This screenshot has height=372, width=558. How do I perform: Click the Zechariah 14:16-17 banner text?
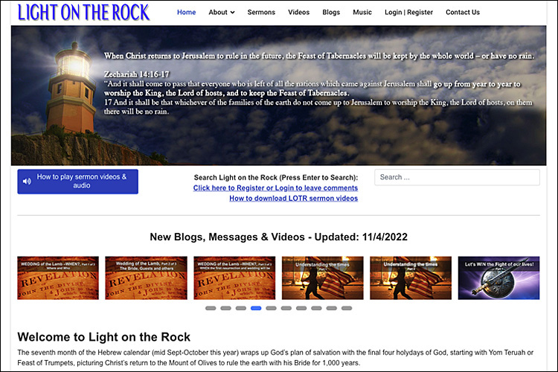coord(137,74)
